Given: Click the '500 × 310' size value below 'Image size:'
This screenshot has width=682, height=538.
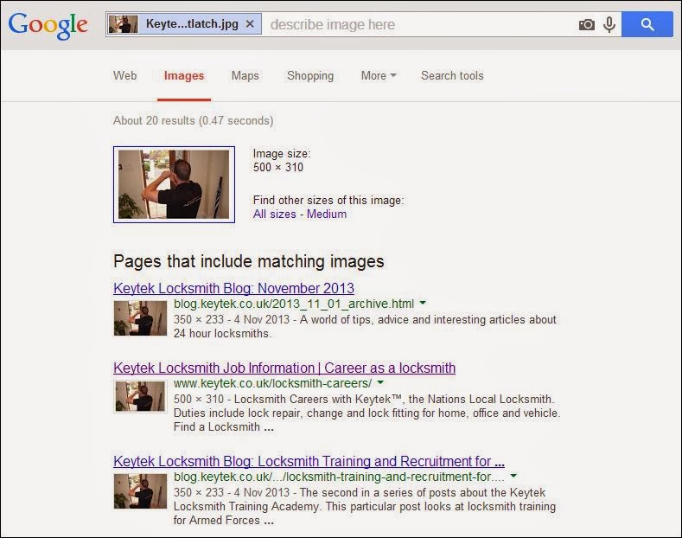Looking at the screenshot, I should 278,168.
